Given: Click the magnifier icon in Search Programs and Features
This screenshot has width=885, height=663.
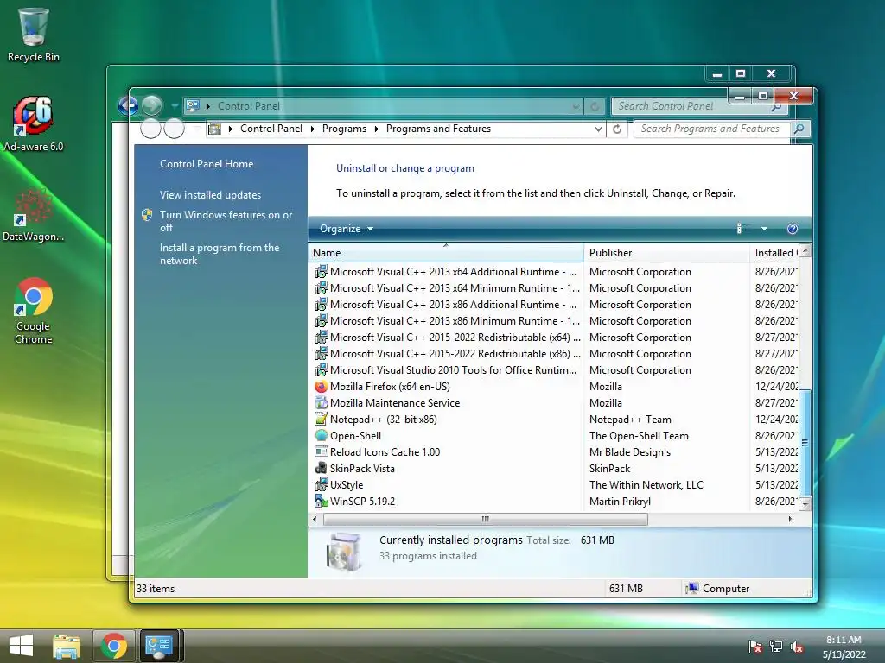Looking at the screenshot, I should click(x=799, y=129).
